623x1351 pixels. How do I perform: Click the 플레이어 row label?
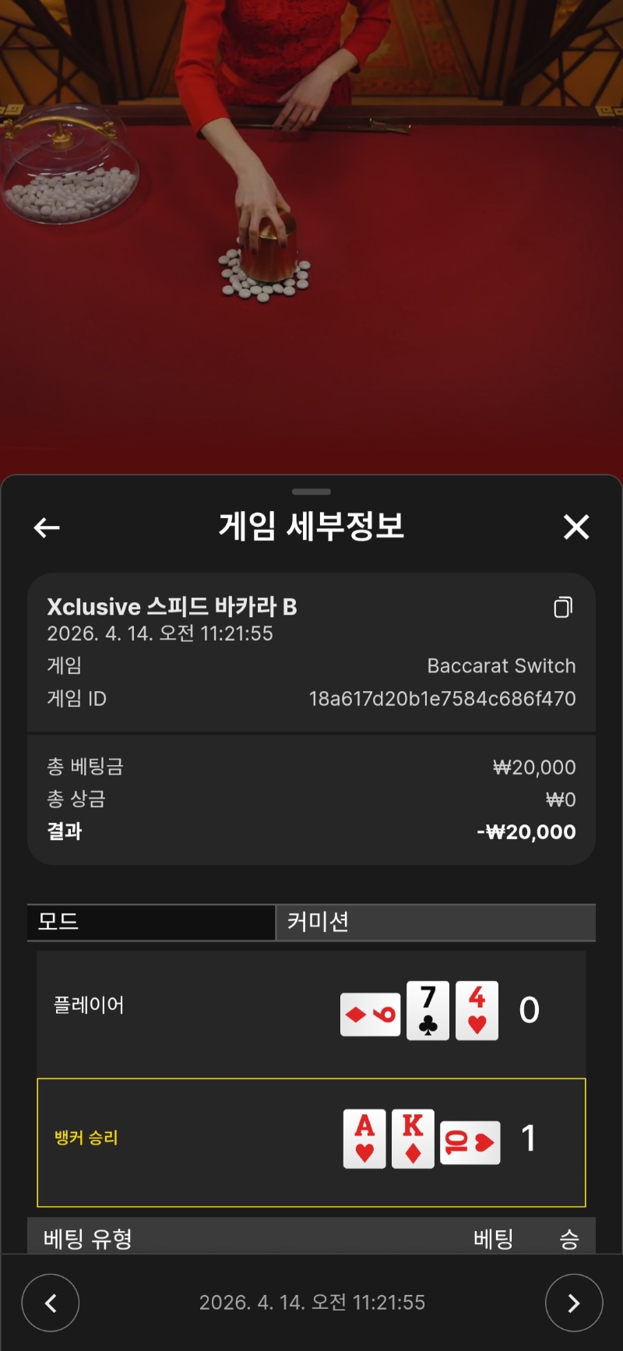[89, 1005]
